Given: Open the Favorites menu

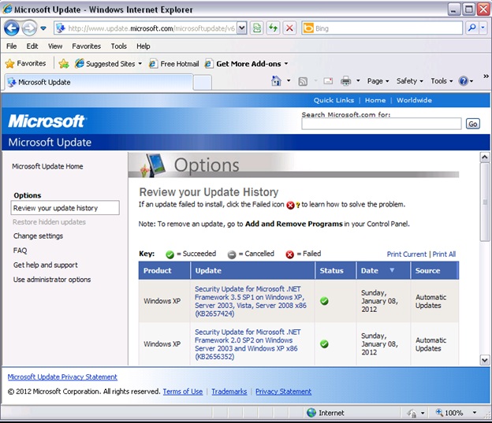Looking at the screenshot, I should [x=86, y=46].
